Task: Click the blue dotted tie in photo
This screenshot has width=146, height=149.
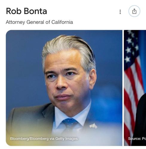Action: click(x=70, y=124)
